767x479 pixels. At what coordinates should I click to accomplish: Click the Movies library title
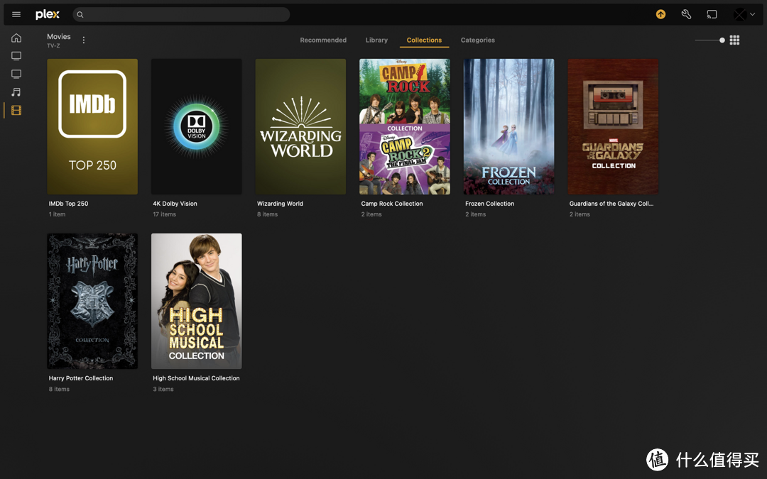point(59,37)
